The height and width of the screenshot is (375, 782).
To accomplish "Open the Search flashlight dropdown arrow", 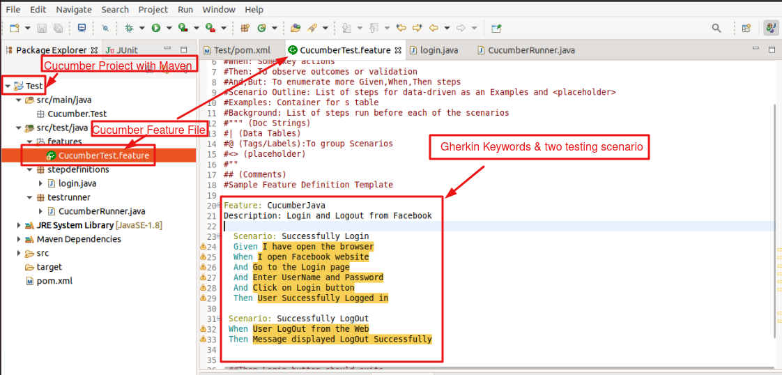I will (325, 29).
